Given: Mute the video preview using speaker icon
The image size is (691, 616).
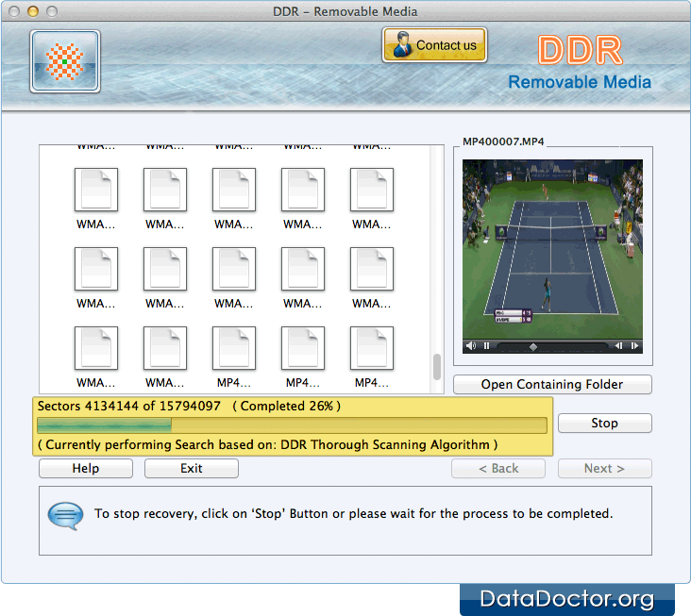Looking at the screenshot, I should [471, 345].
